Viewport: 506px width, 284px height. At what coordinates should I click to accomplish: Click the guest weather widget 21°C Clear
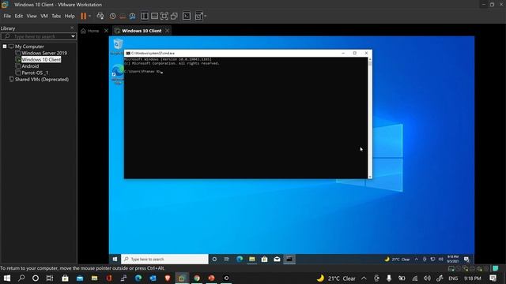(x=397, y=260)
